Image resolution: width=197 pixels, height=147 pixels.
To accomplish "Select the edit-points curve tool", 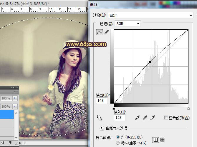I will [x=100, y=32].
